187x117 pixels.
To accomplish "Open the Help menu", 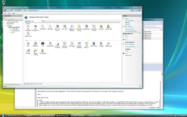I will (14, 13).
